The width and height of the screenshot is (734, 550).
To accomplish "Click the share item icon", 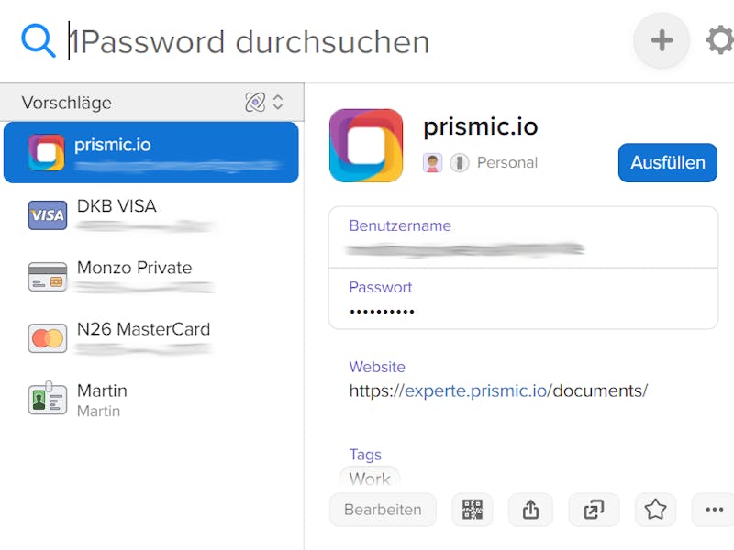I will click(x=530, y=510).
